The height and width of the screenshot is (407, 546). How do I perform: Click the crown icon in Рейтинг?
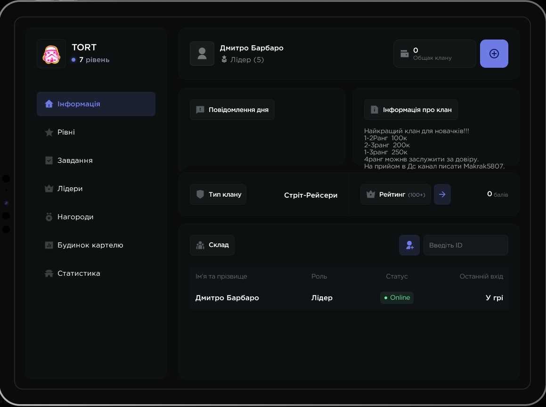click(371, 194)
